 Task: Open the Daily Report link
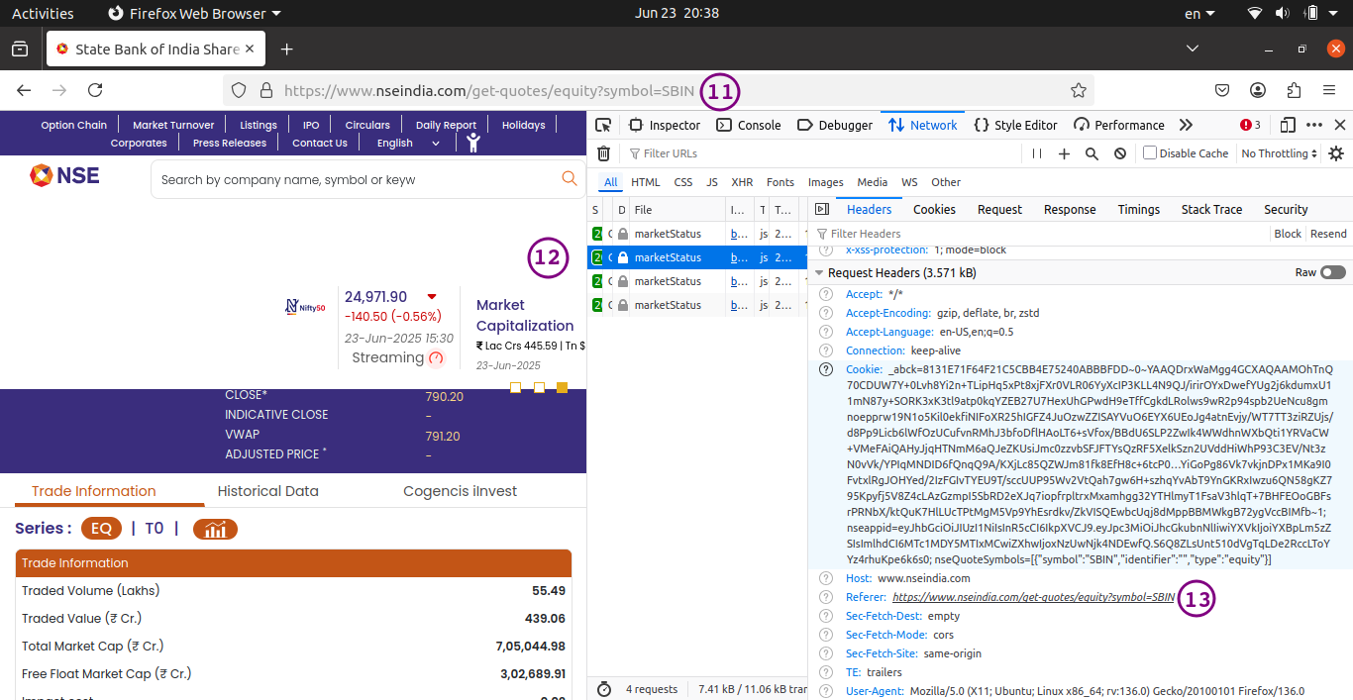point(446,125)
